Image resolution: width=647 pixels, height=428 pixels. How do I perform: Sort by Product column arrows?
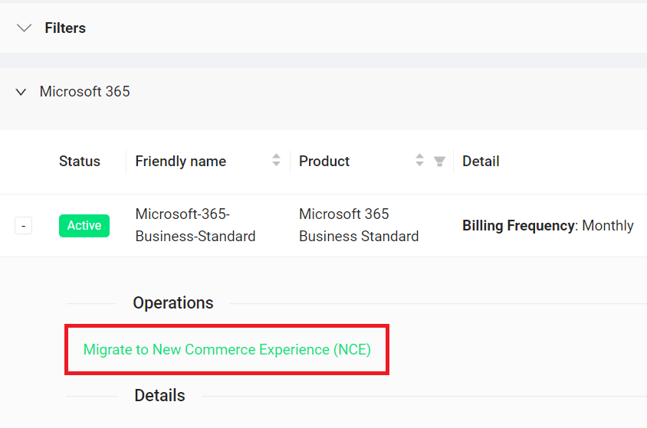(x=419, y=160)
